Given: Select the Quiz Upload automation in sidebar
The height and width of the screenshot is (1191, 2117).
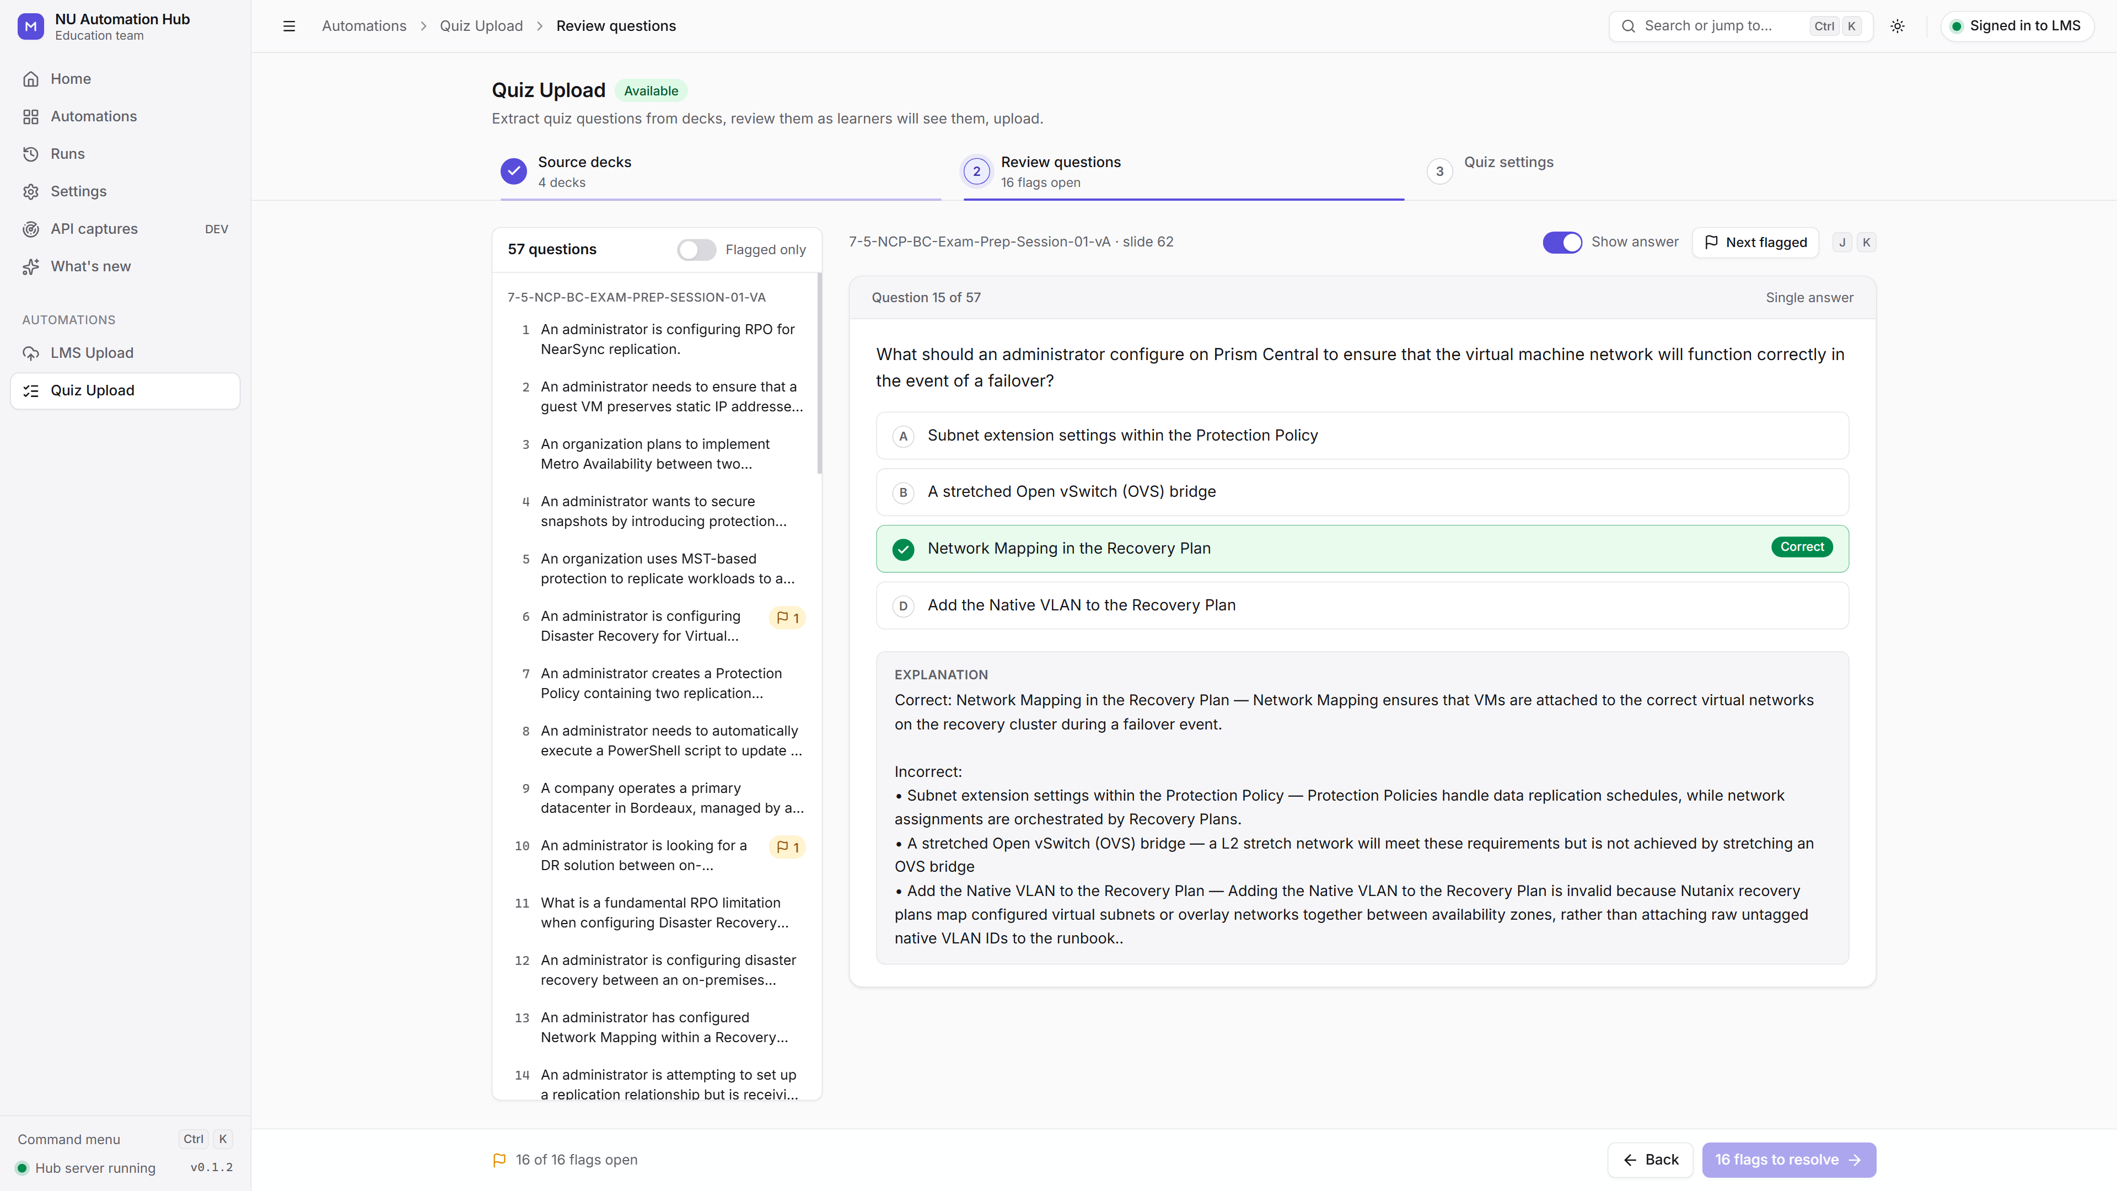Looking at the screenshot, I should (125, 390).
